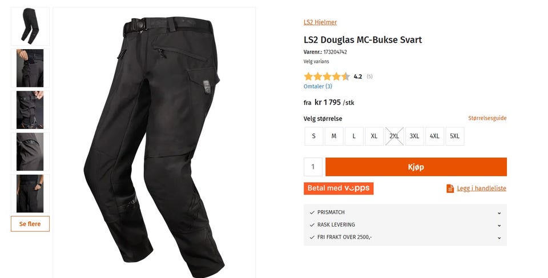Pay with the Vipps button

[x=339, y=188]
